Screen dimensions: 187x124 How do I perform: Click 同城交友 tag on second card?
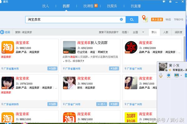point(103,52)
